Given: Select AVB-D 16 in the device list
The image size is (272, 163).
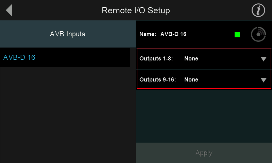Looking at the screenshot, I should (x=65, y=57).
